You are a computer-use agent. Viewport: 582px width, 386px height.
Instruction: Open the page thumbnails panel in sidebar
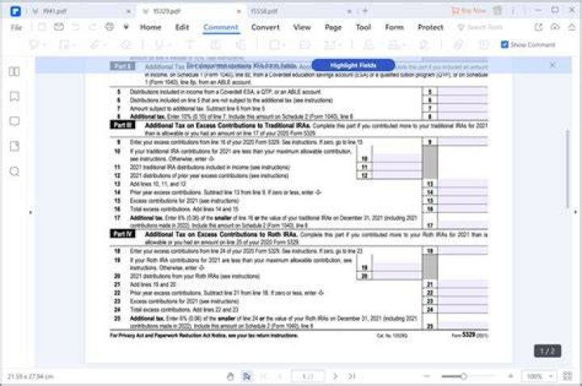(x=14, y=72)
